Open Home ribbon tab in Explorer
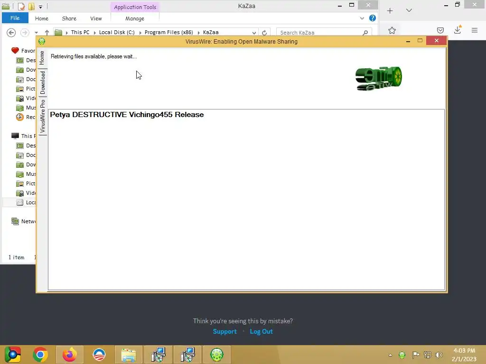Screen dimensions: 486x364 [42, 18]
